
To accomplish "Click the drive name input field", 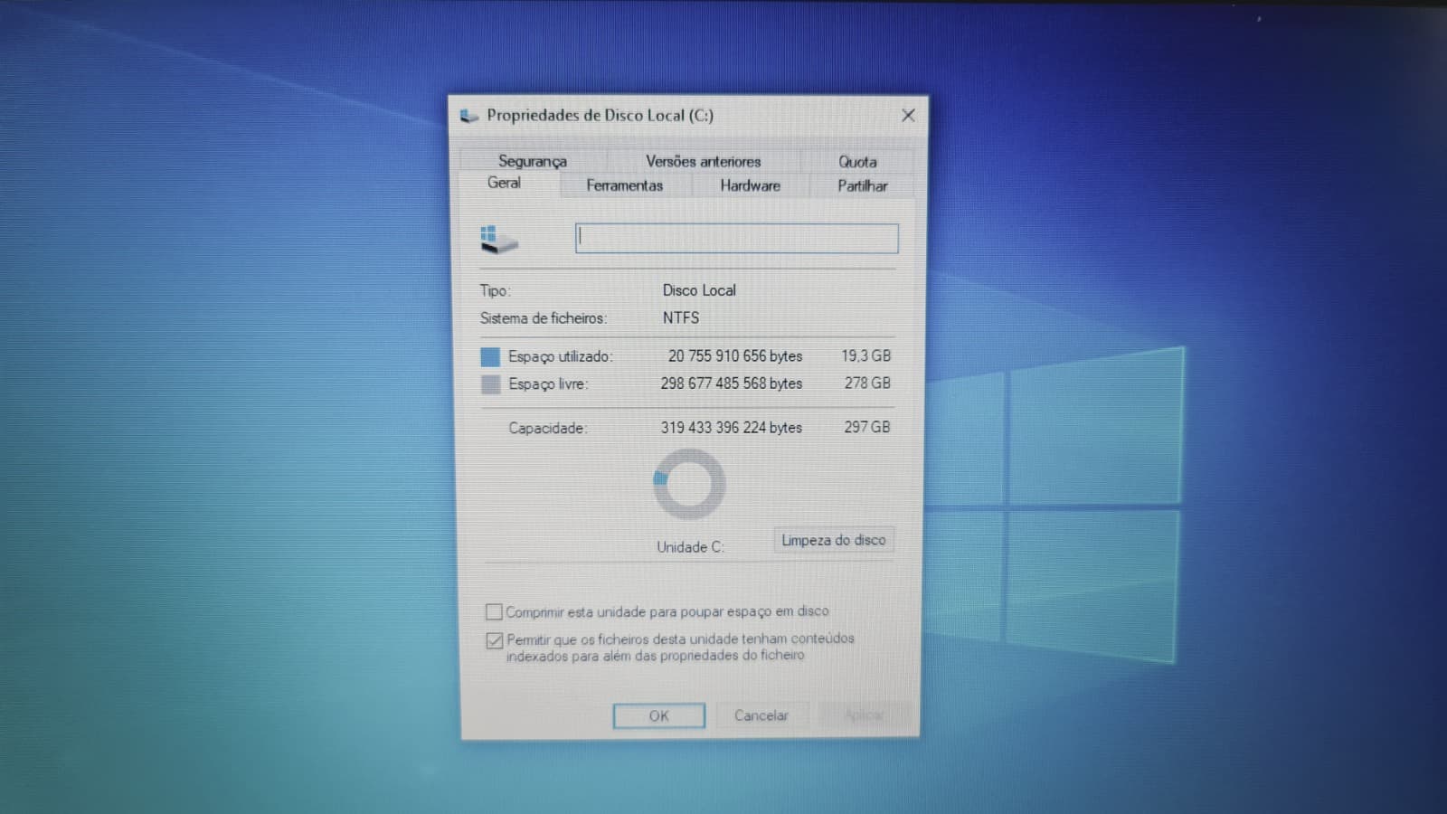I will pyautogui.click(x=737, y=239).
